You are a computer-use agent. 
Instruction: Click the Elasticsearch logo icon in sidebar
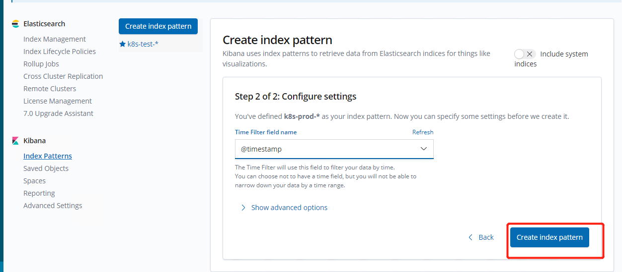[15, 24]
